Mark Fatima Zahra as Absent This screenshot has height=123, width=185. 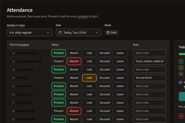pos(74,70)
